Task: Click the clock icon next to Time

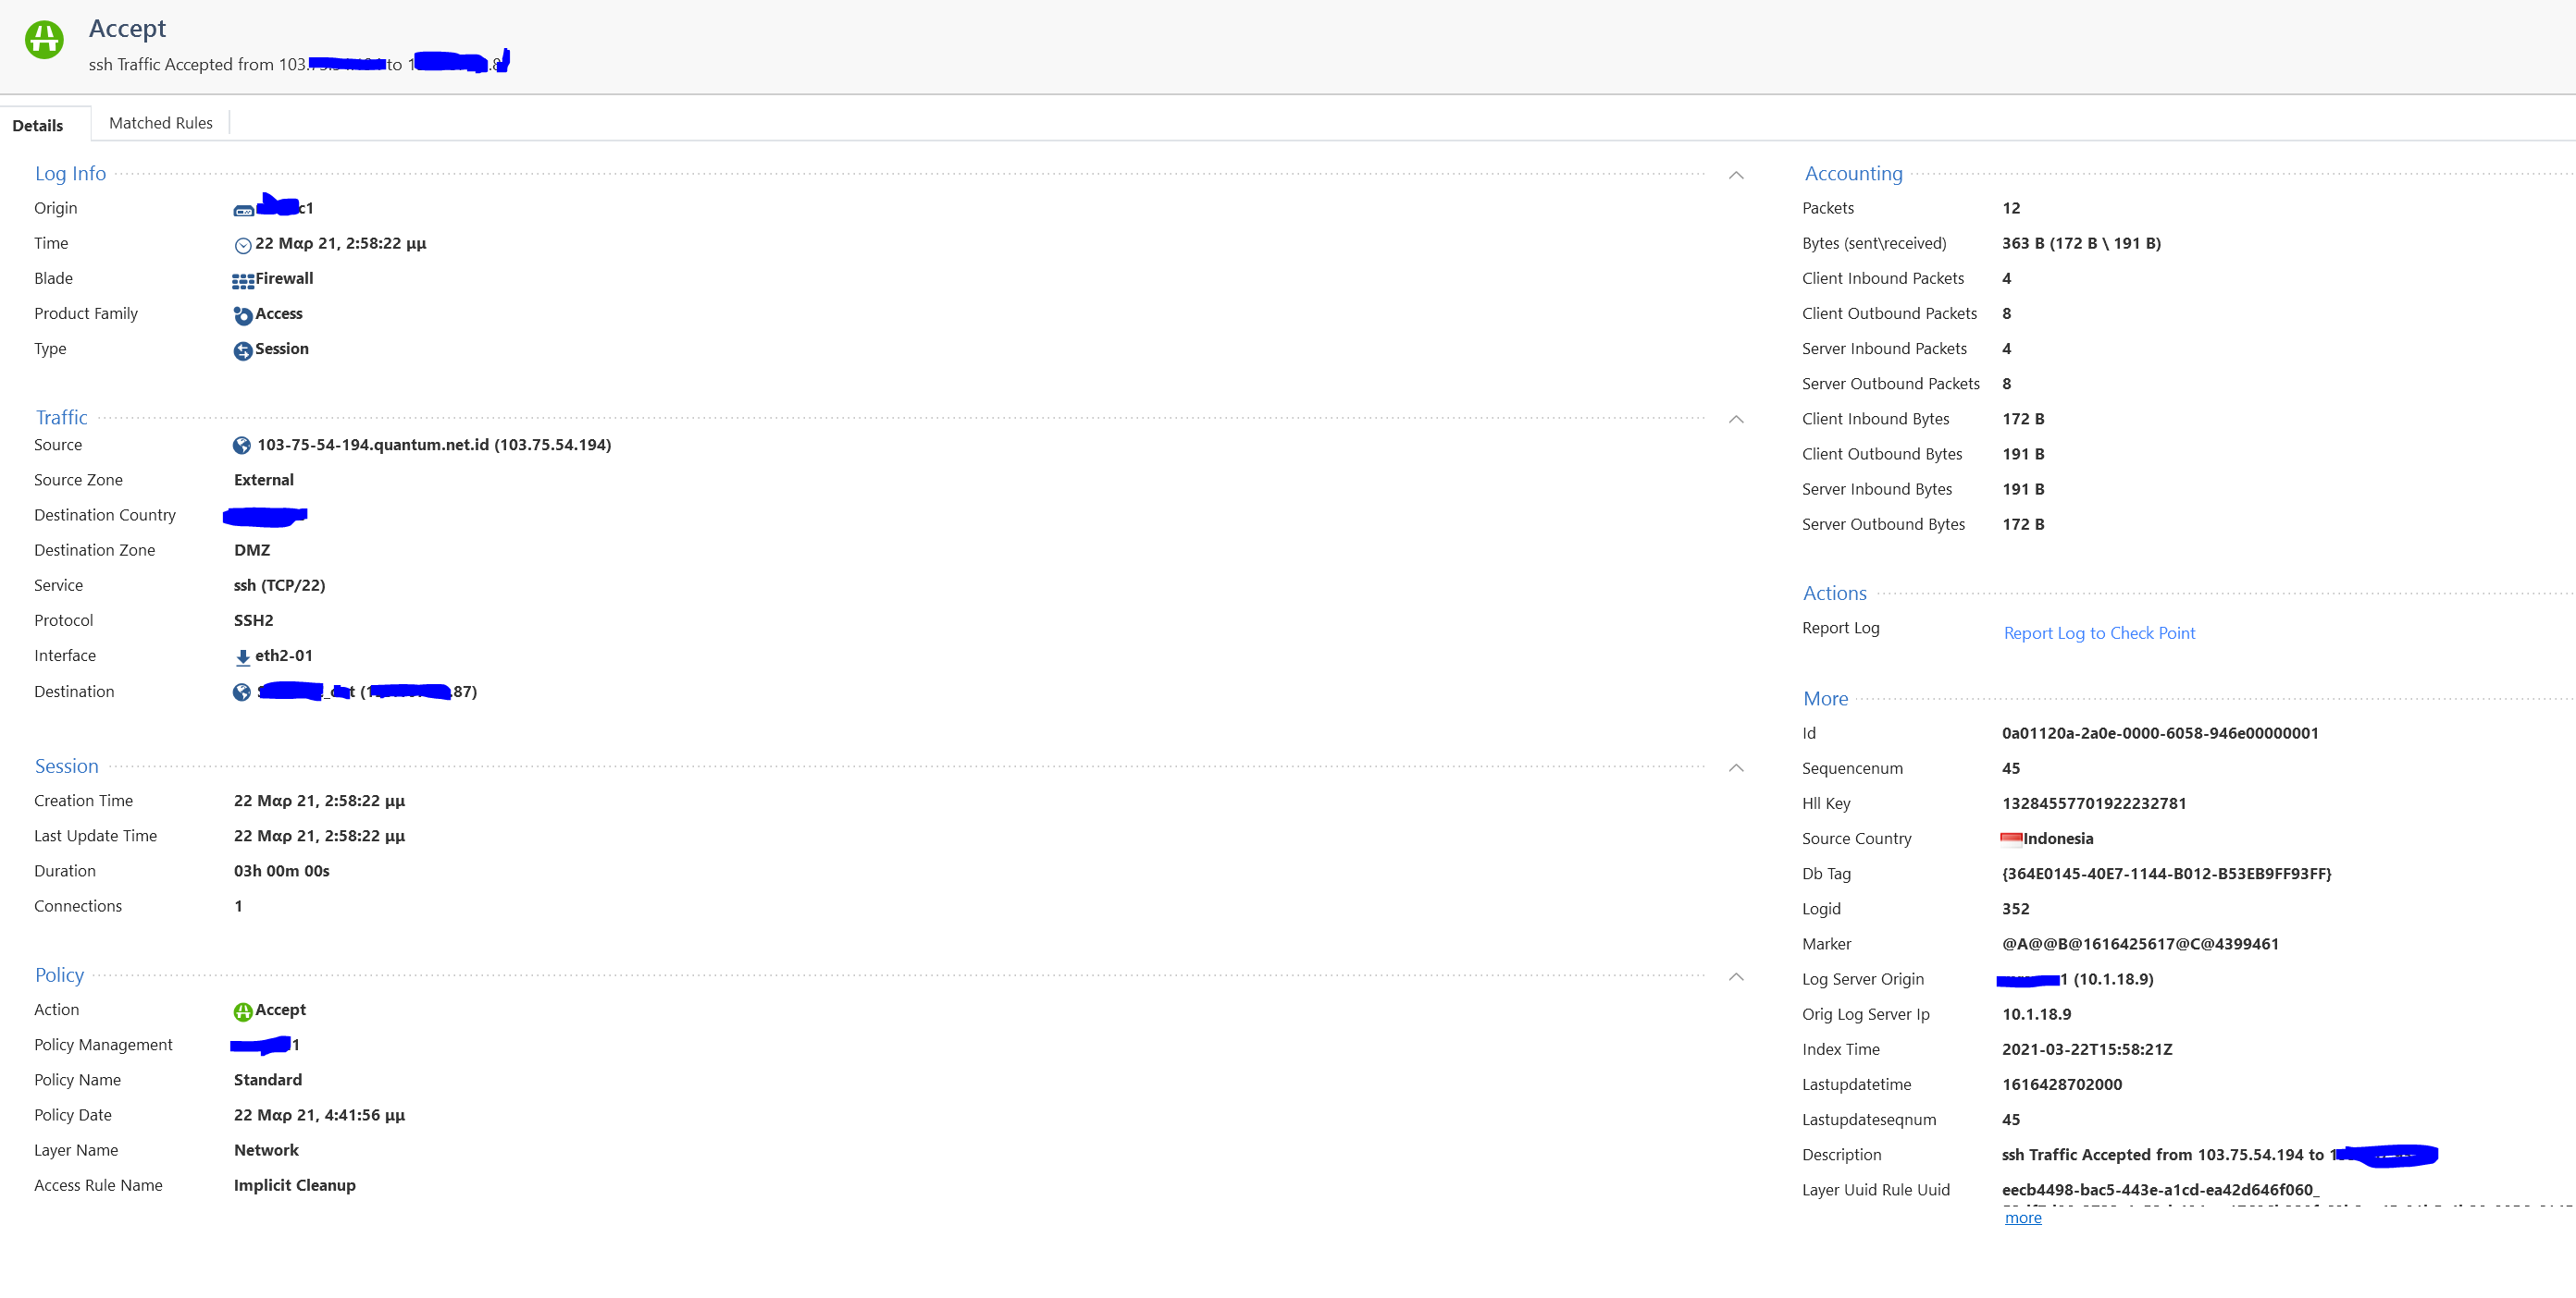Action: coord(242,245)
